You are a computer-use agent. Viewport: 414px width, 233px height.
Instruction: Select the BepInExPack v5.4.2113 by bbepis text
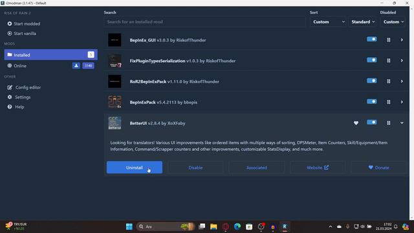[164, 102]
